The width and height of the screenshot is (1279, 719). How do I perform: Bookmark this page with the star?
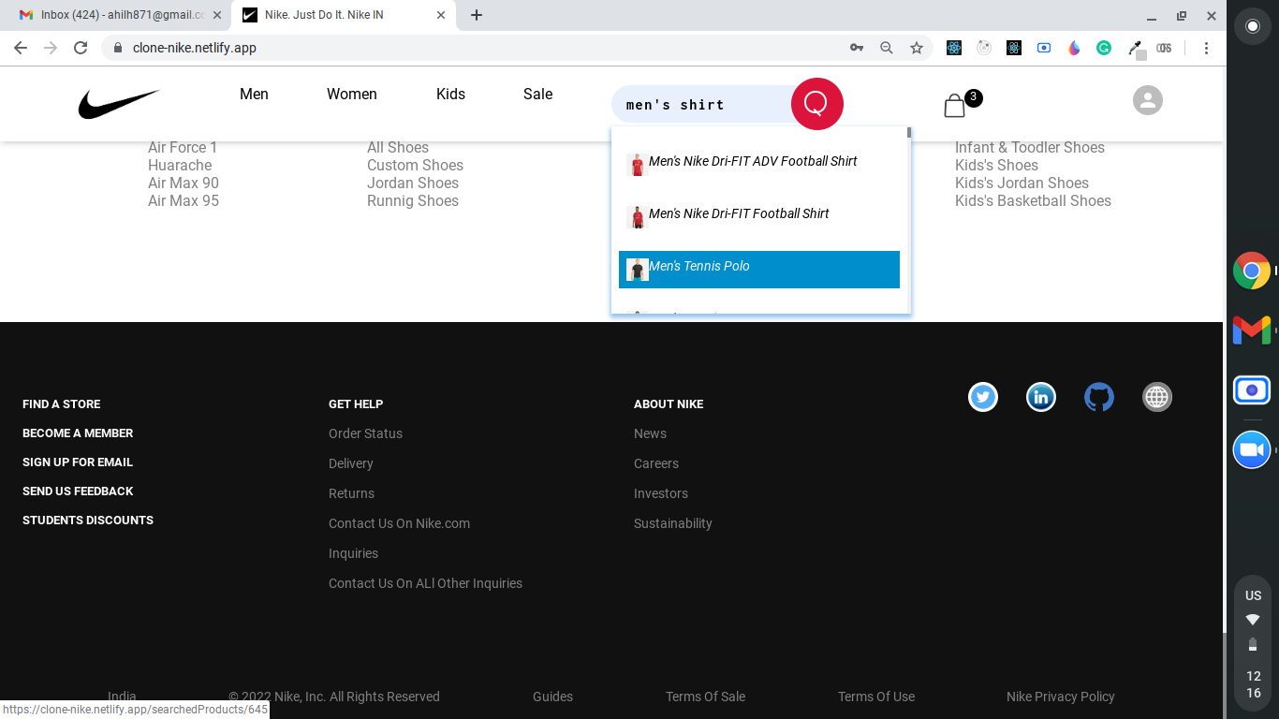coord(917,48)
